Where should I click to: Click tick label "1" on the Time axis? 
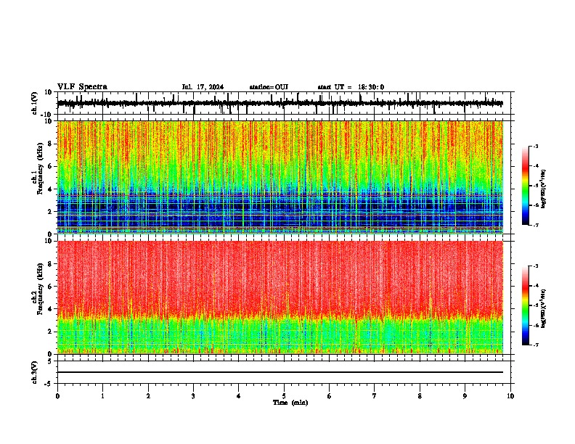tap(102, 396)
